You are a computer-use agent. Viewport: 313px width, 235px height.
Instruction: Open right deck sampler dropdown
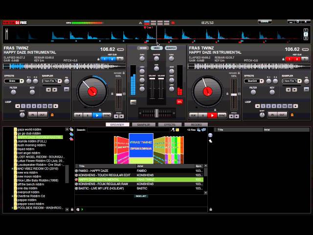tap(299, 81)
